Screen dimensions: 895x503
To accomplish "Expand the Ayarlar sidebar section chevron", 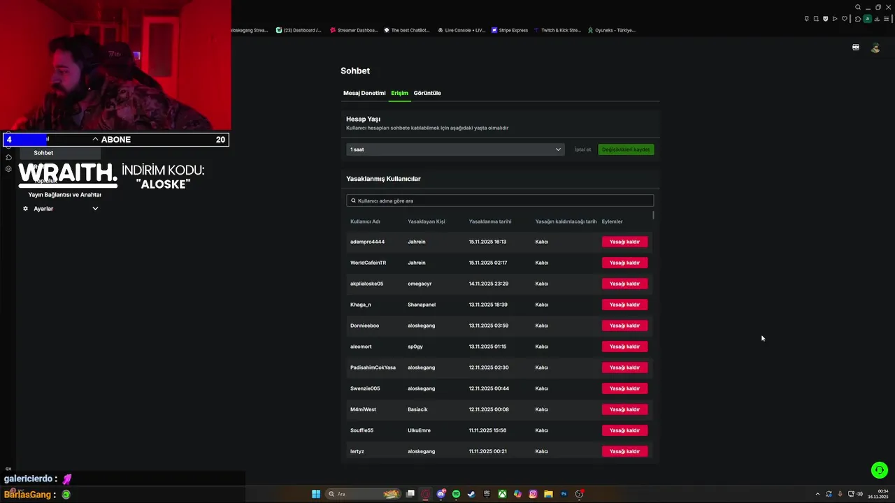I will point(95,208).
